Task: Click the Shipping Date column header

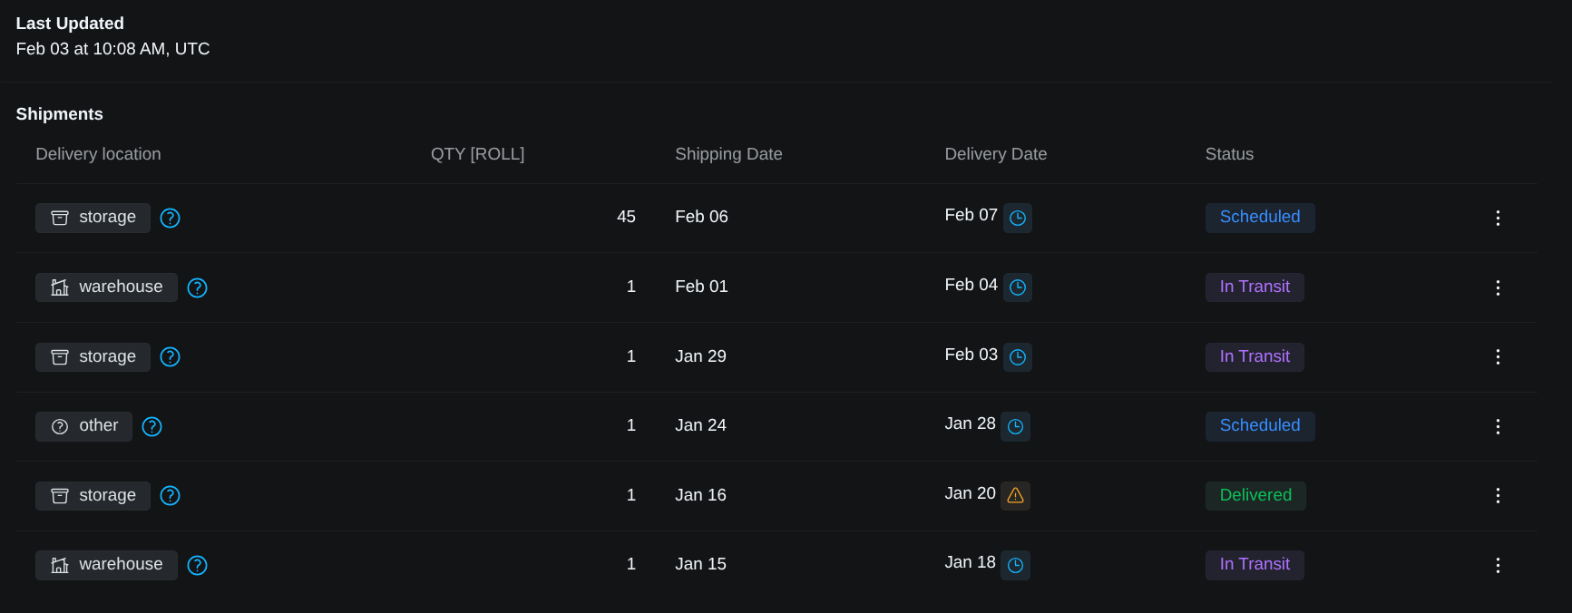Action: (x=728, y=154)
